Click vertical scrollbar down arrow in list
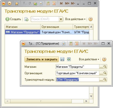Screen dimensions: 113x108 point(91,96)
